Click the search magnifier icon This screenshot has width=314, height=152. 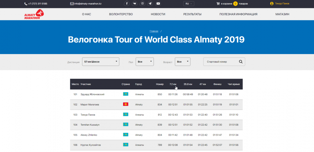[x=241, y=62]
